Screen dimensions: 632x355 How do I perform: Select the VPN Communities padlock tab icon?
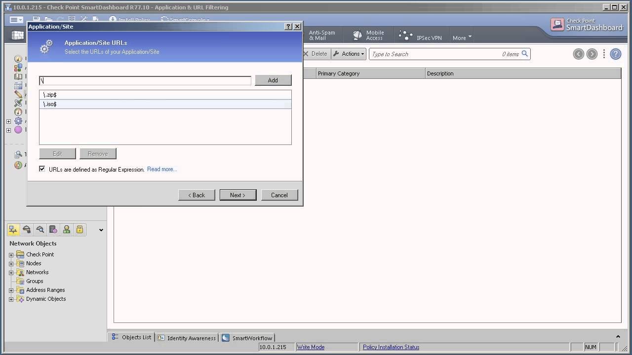79,230
